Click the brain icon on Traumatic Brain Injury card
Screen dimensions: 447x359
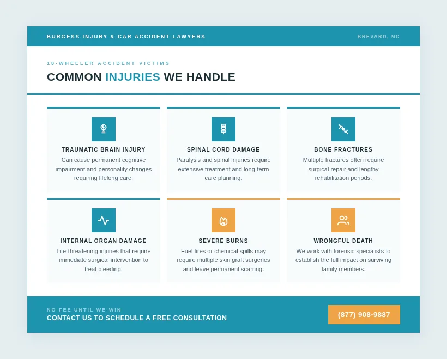(104, 129)
